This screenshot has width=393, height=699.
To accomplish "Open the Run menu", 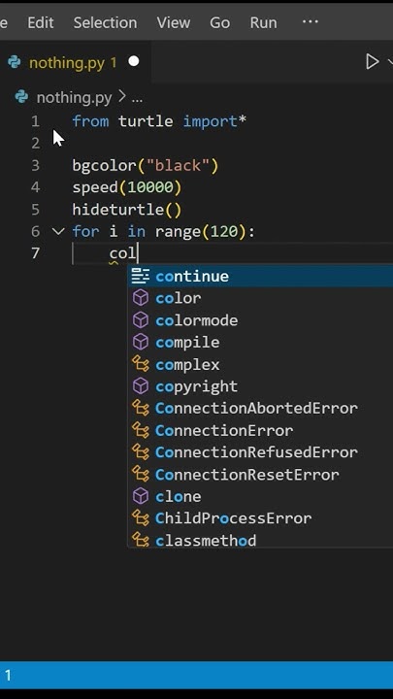I will coord(263,22).
